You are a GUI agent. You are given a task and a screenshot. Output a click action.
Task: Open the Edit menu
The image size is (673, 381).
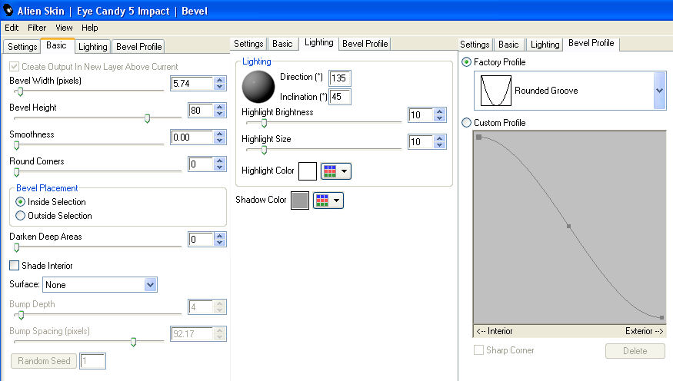coord(12,28)
